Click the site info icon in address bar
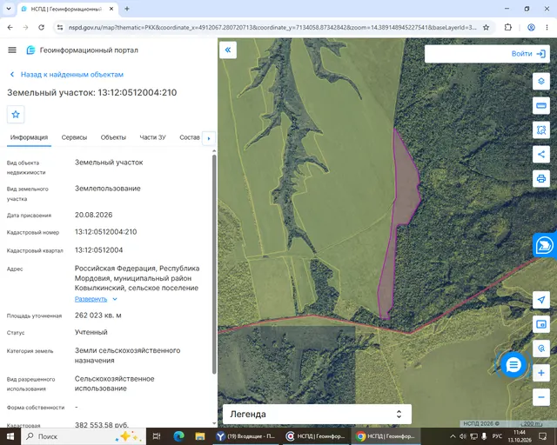This screenshot has width=557, height=445. pyautogui.click(x=60, y=27)
